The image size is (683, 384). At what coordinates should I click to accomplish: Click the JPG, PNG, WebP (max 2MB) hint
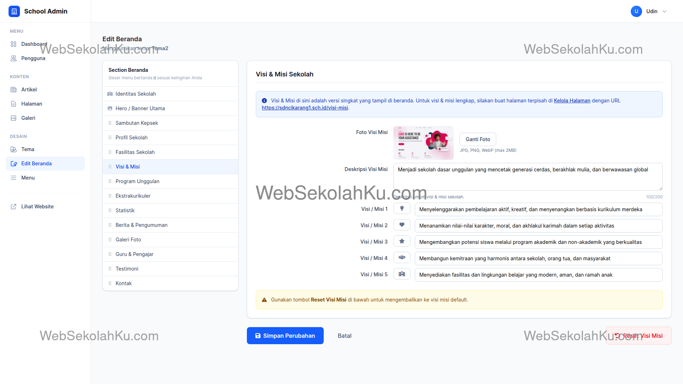pos(488,150)
